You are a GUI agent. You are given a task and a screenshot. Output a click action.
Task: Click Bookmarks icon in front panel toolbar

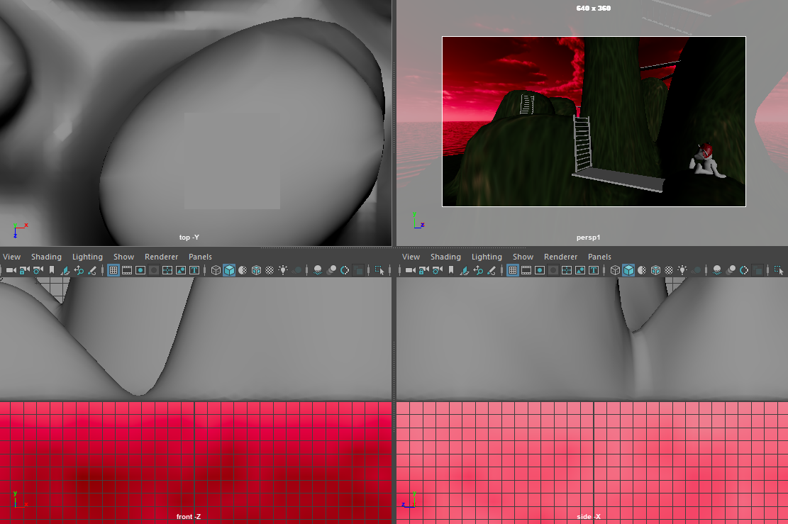52,270
